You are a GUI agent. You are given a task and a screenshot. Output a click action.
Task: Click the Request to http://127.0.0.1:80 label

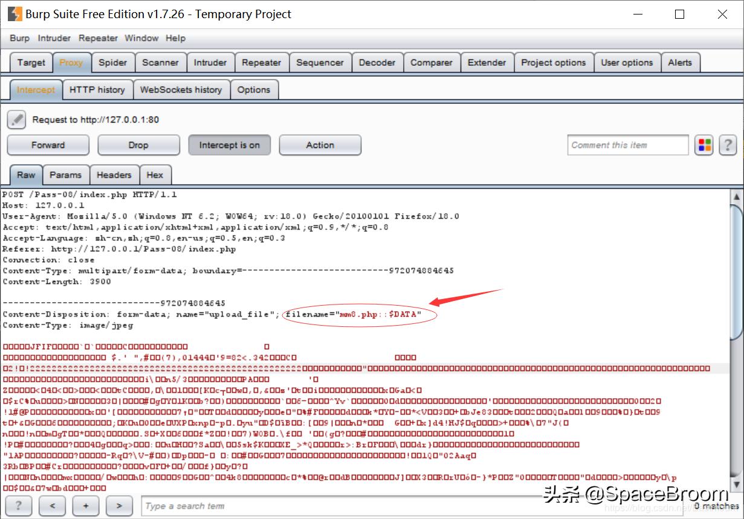point(95,120)
